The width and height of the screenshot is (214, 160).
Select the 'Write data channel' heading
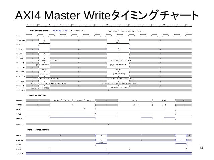point(38,96)
